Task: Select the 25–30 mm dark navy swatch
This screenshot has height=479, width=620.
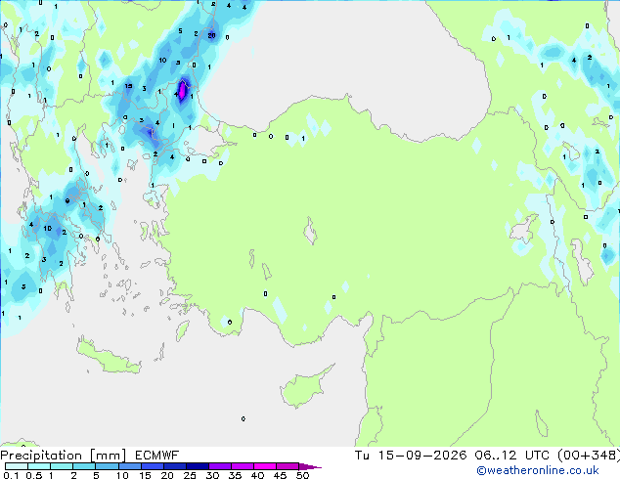Action: point(198,466)
